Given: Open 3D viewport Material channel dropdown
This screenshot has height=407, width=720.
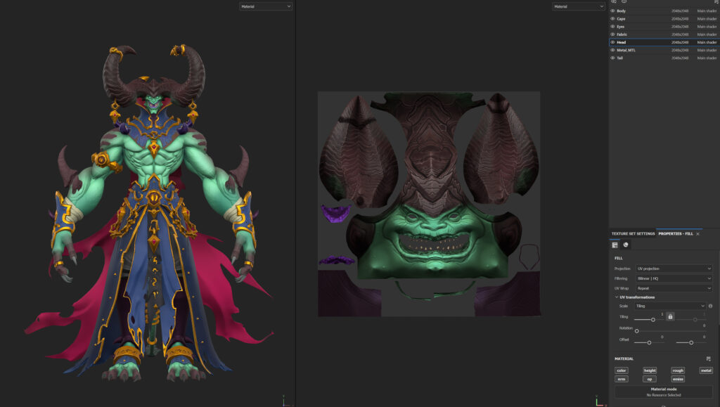Looking at the screenshot, I should tap(265, 6).
